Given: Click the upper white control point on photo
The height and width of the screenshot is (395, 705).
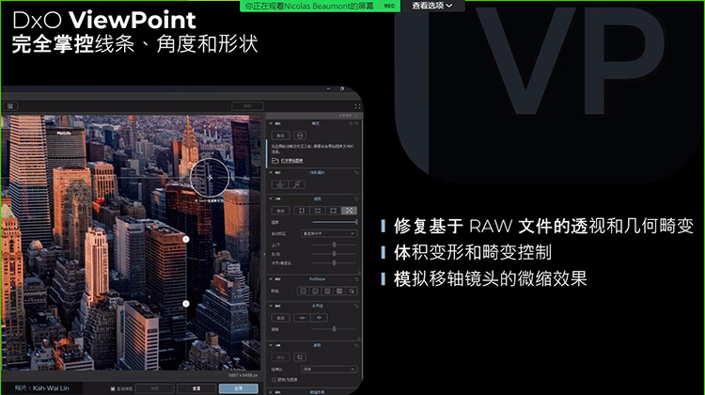Looking at the screenshot, I should [186, 239].
